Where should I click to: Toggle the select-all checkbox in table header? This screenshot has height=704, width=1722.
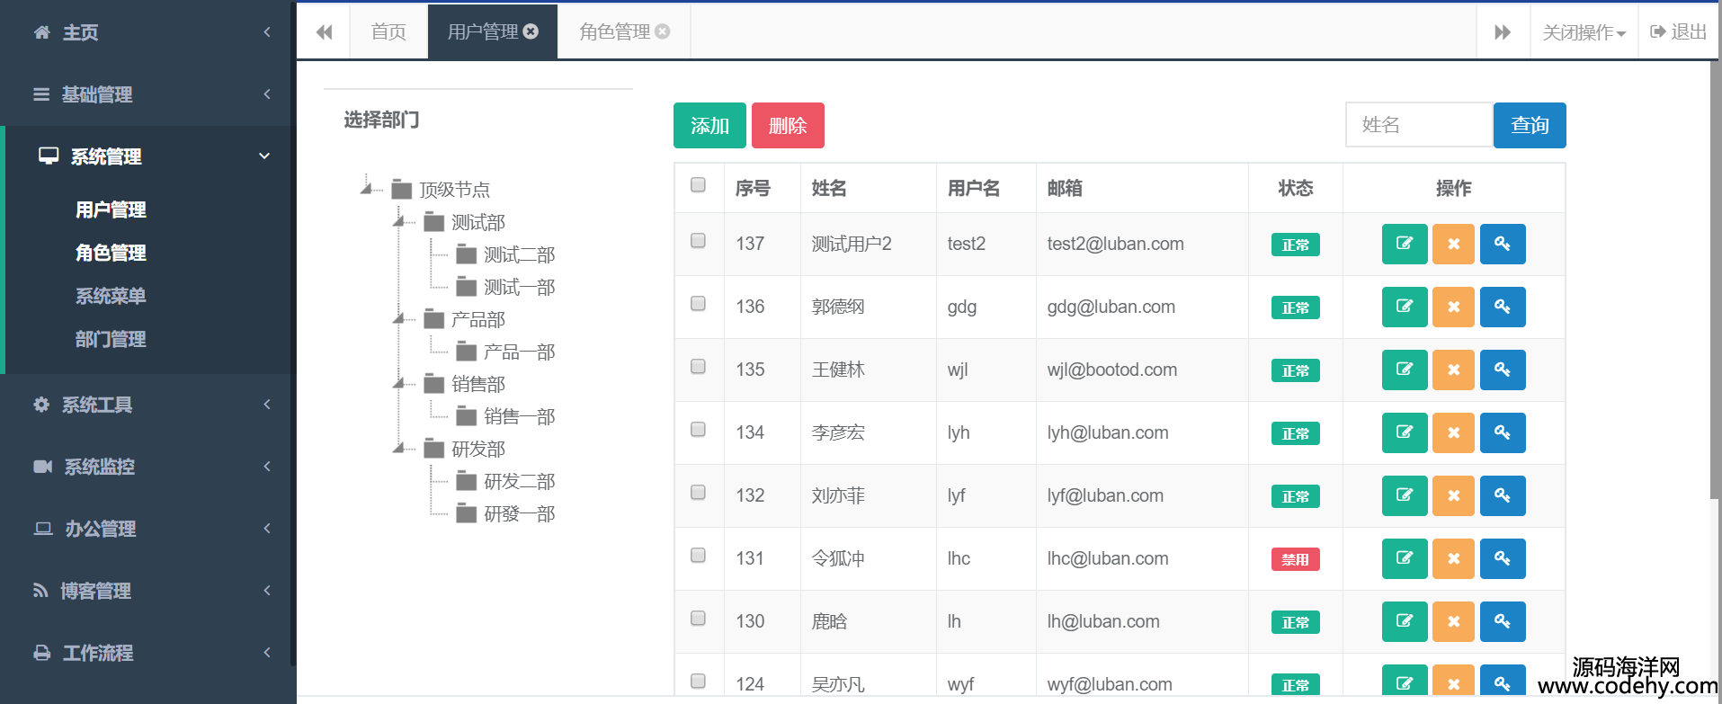(698, 185)
